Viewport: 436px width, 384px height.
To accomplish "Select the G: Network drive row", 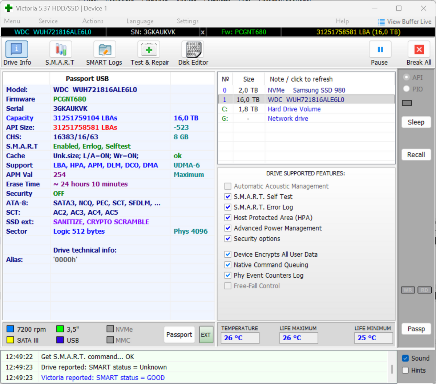I will click(306, 119).
